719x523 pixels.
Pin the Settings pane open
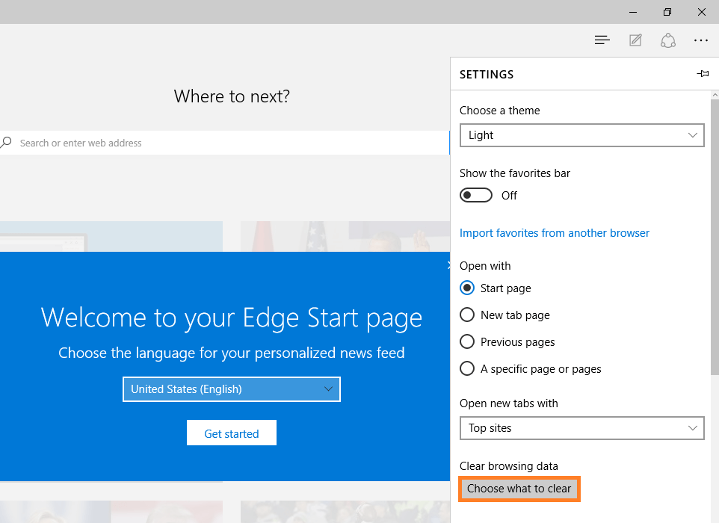[x=703, y=74]
